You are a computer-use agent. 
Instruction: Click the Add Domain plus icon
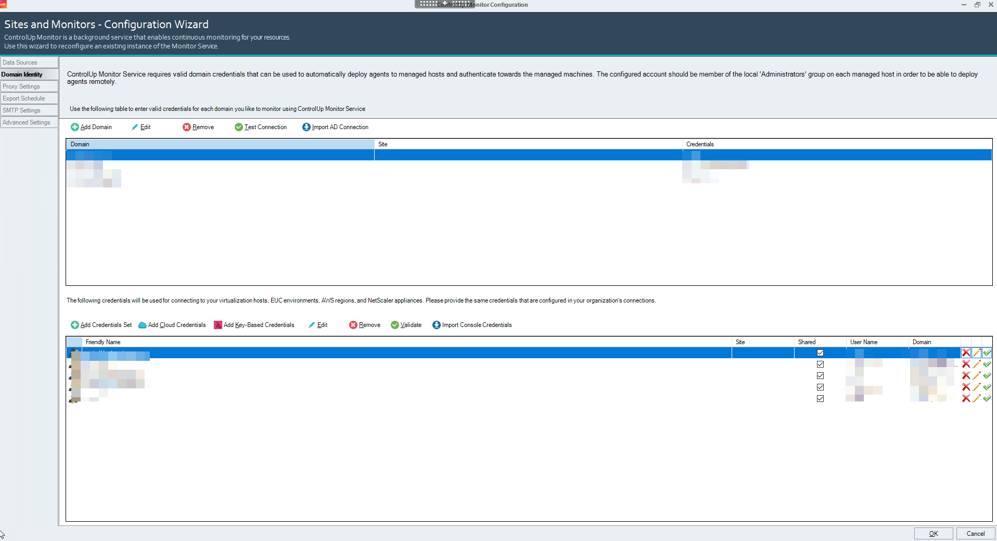tap(75, 127)
